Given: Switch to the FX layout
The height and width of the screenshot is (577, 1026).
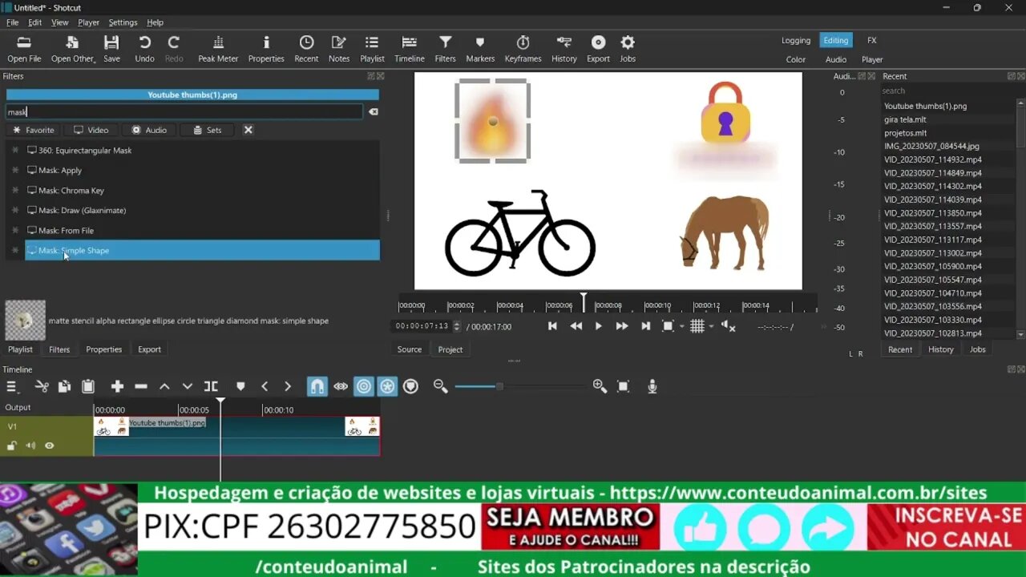Looking at the screenshot, I should coord(872,40).
